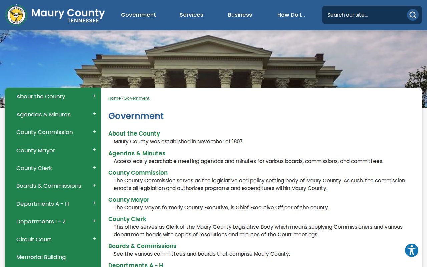Image resolution: width=427 pixels, height=267 pixels.
Task: Select Departments I - Z in sidebar
Action: pos(41,221)
